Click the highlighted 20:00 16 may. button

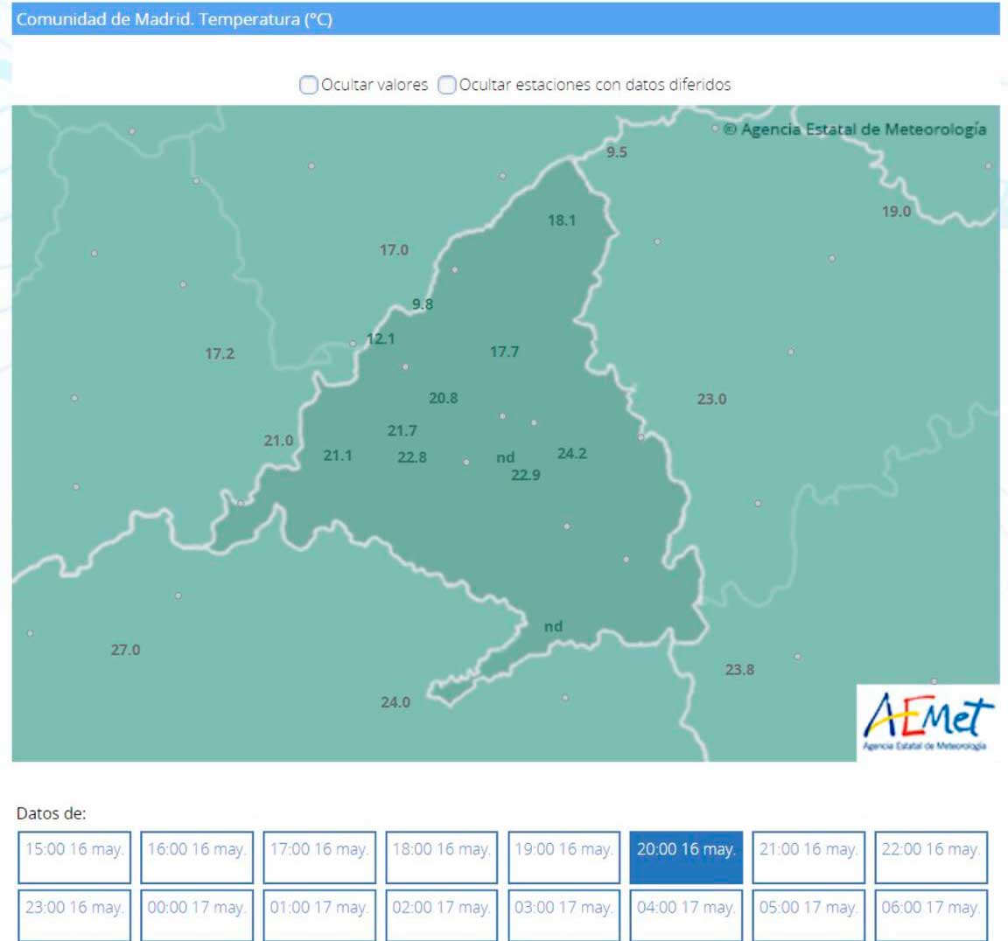pyautogui.click(x=686, y=849)
